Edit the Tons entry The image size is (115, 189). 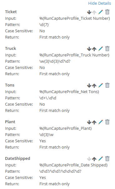[101, 85]
